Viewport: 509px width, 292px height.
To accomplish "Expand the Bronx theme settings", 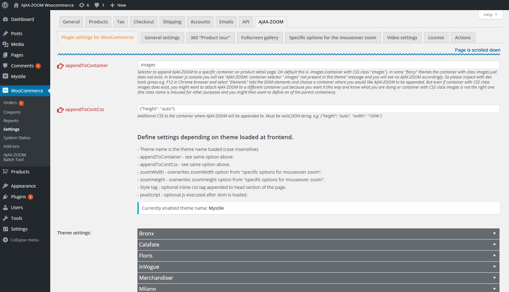I will pyautogui.click(x=318, y=233).
